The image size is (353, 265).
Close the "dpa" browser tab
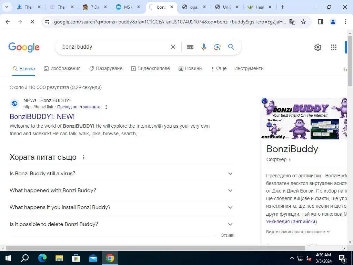click(204, 7)
